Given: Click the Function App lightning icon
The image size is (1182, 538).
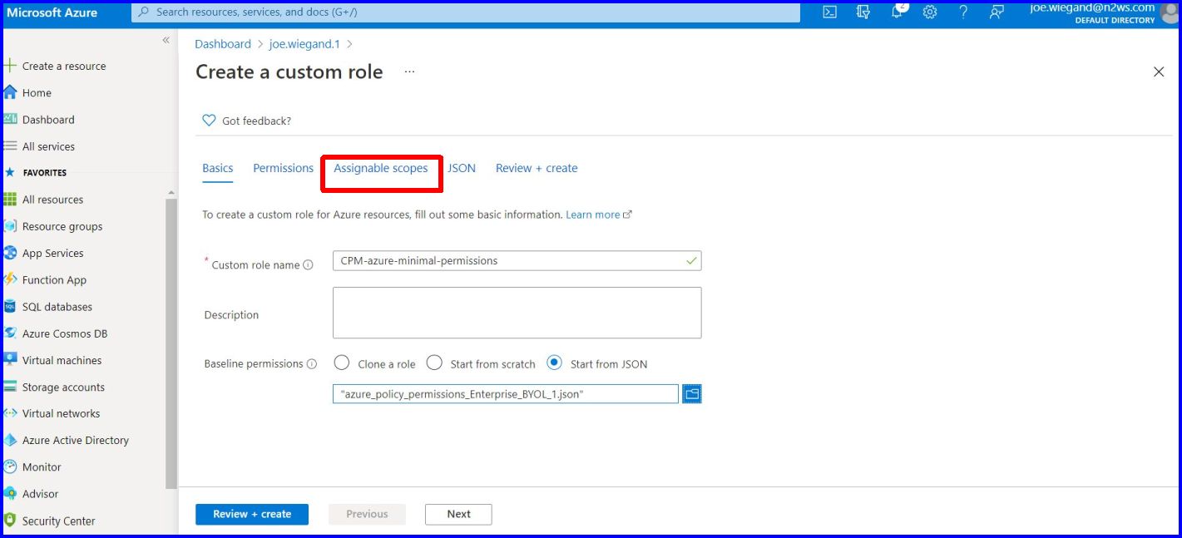Looking at the screenshot, I should pyautogui.click(x=10, y=279).
